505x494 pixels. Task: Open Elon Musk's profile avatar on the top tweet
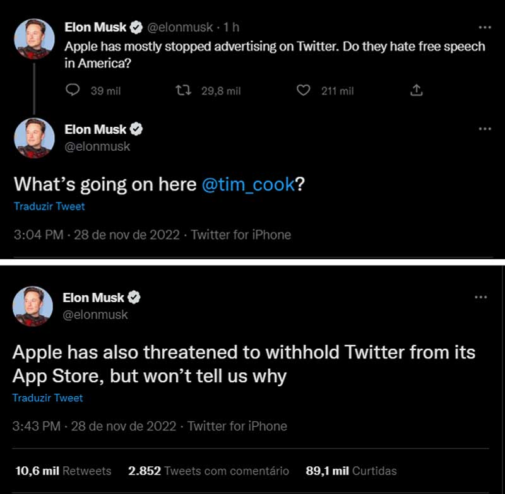tap(35, 38)
